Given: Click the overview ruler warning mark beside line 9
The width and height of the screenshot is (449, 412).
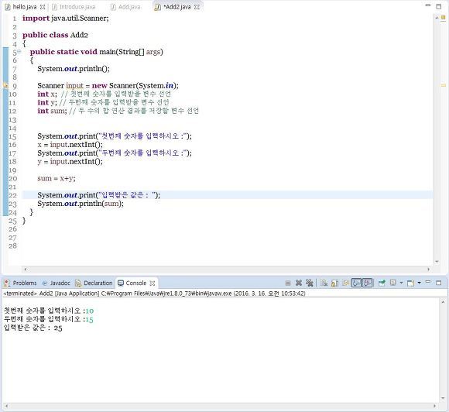Looking at the screenshot, I should (x=444, y=85).
